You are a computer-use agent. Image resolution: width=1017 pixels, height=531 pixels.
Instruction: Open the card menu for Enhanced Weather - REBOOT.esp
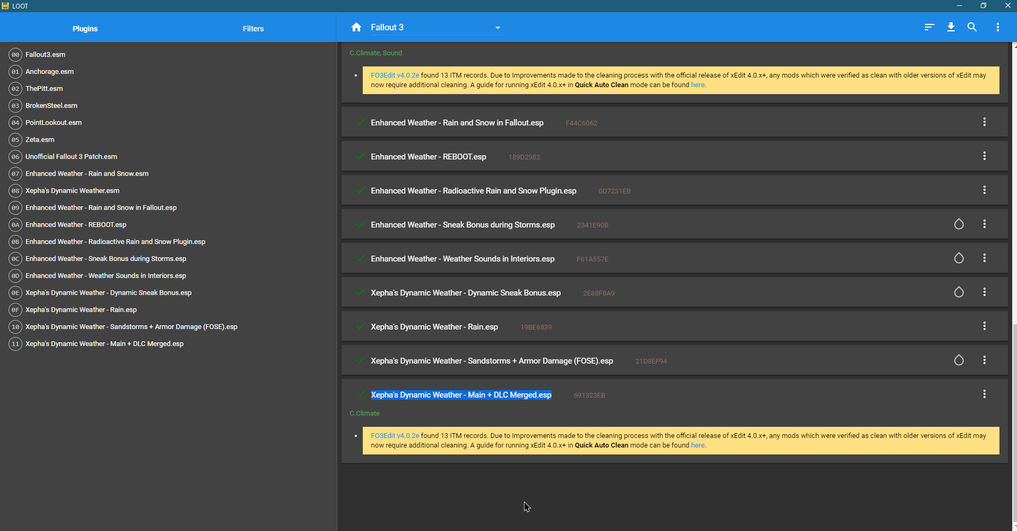(x=985, y=156)
